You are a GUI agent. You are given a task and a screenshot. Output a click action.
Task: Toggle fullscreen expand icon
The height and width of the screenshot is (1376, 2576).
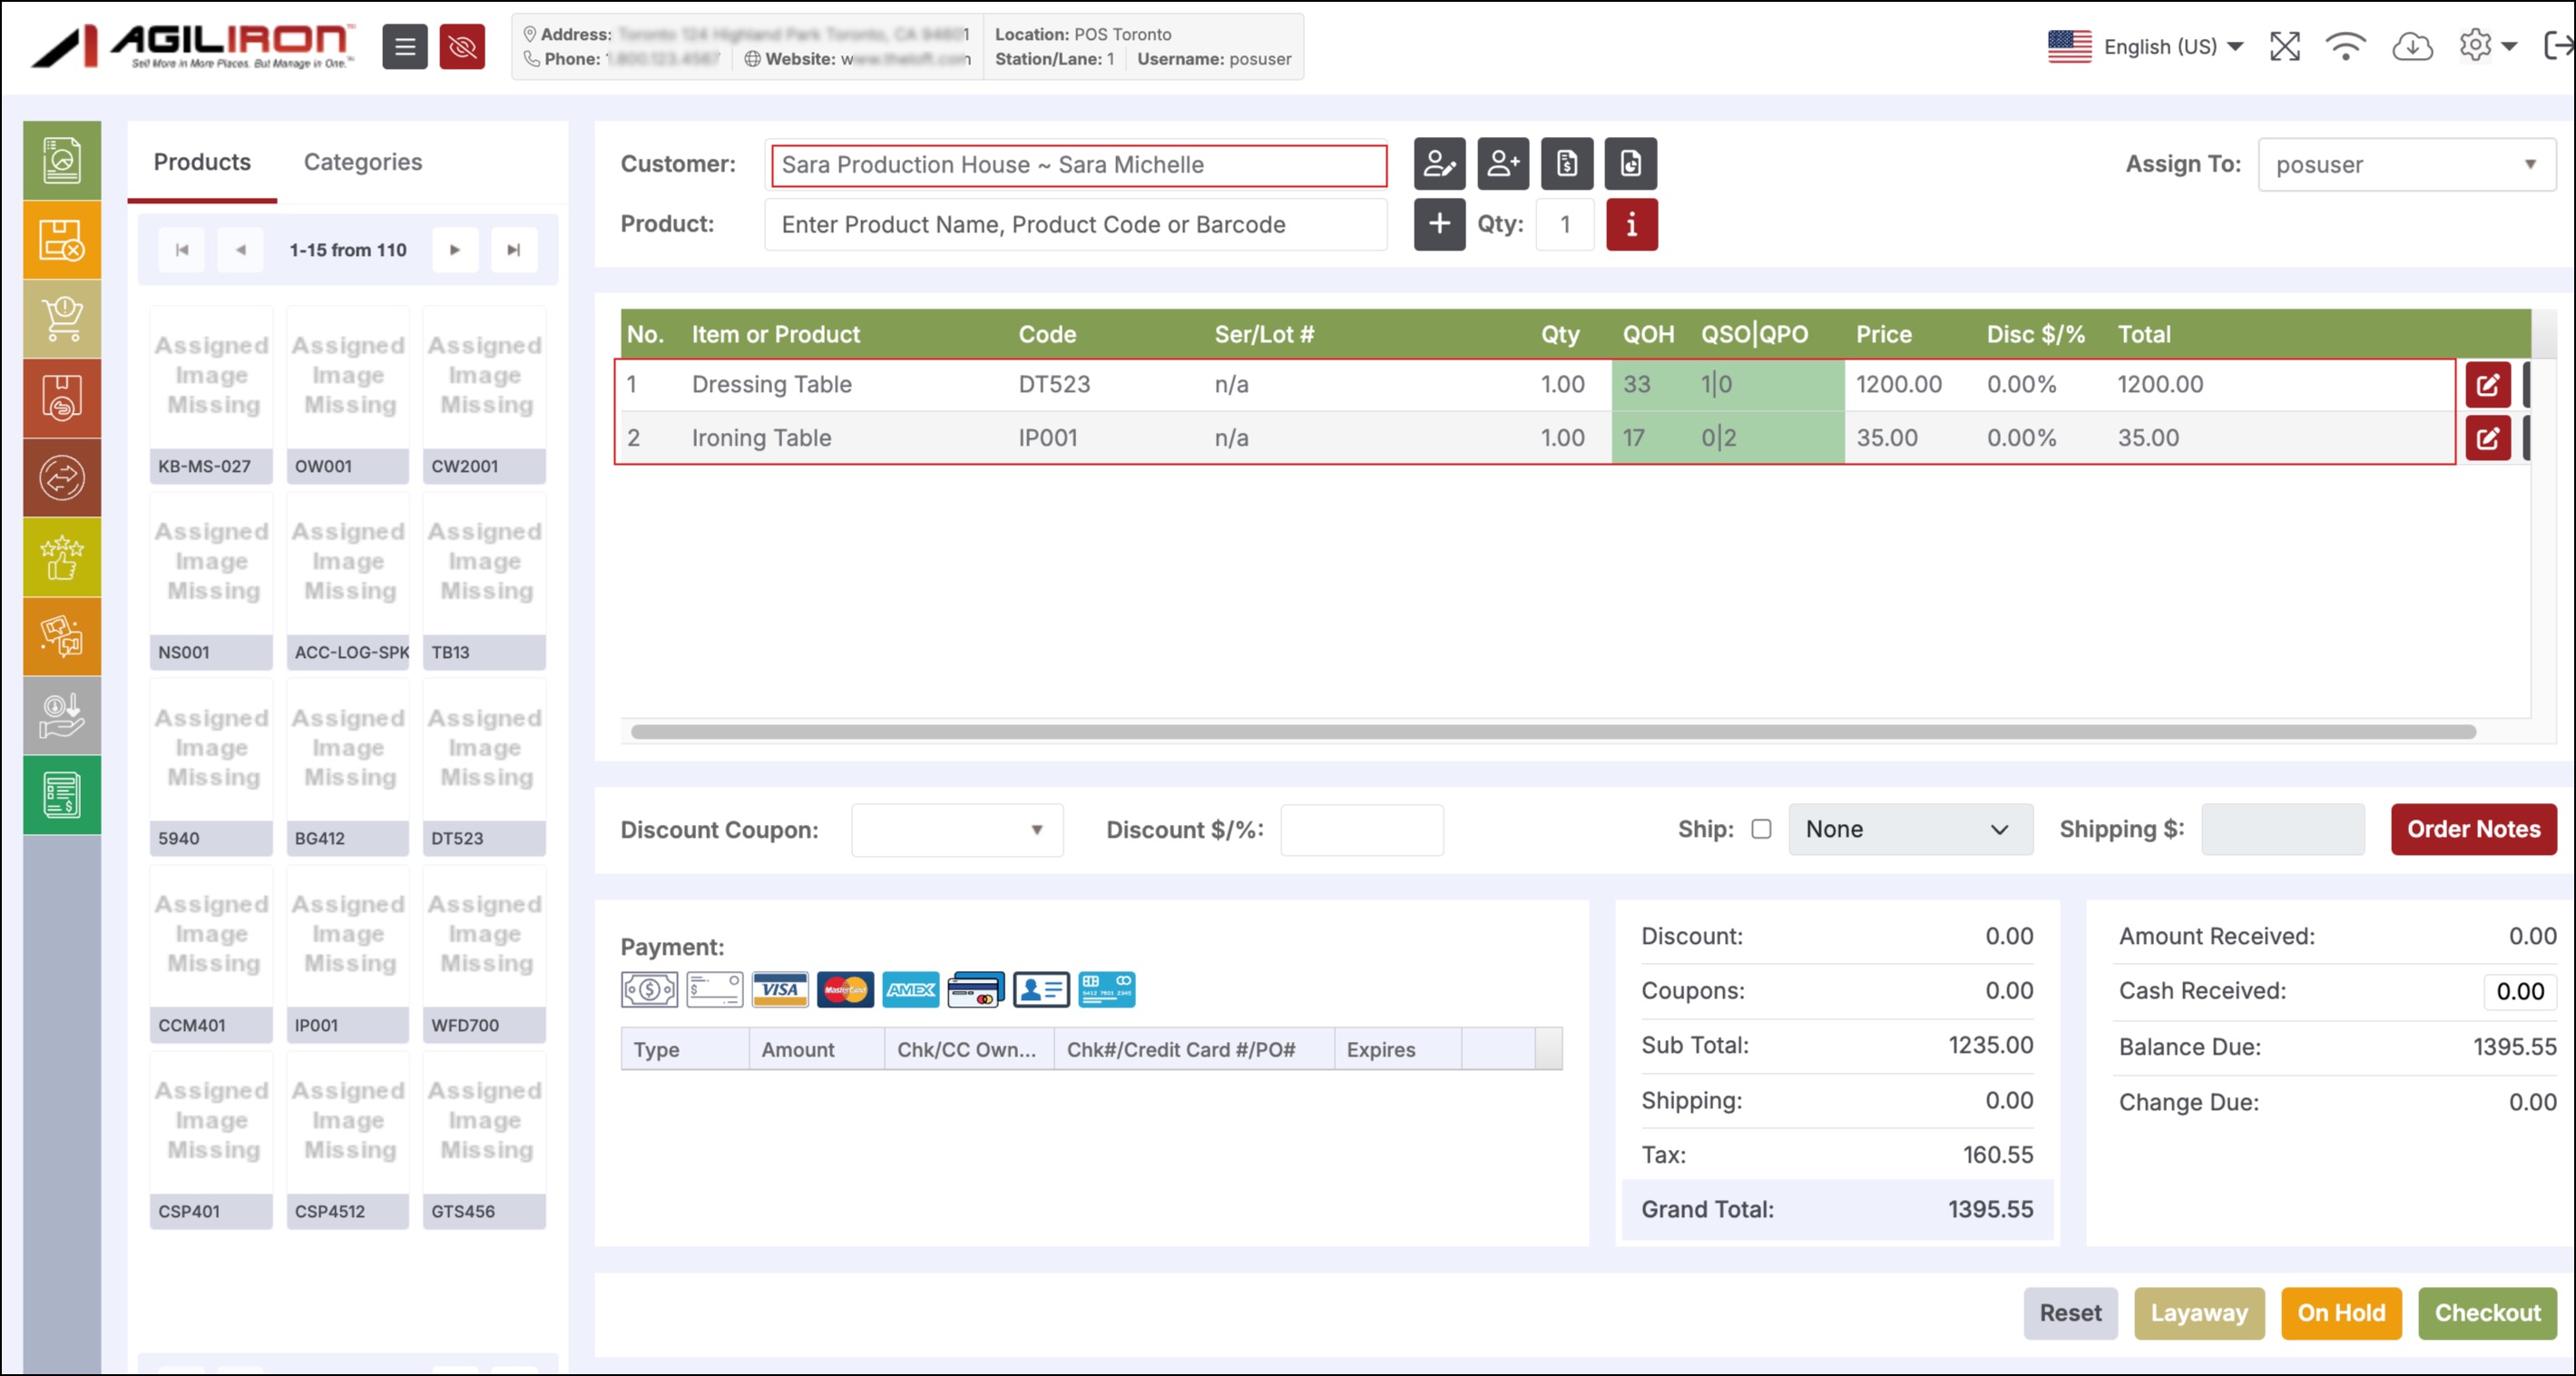[2285, 46]
